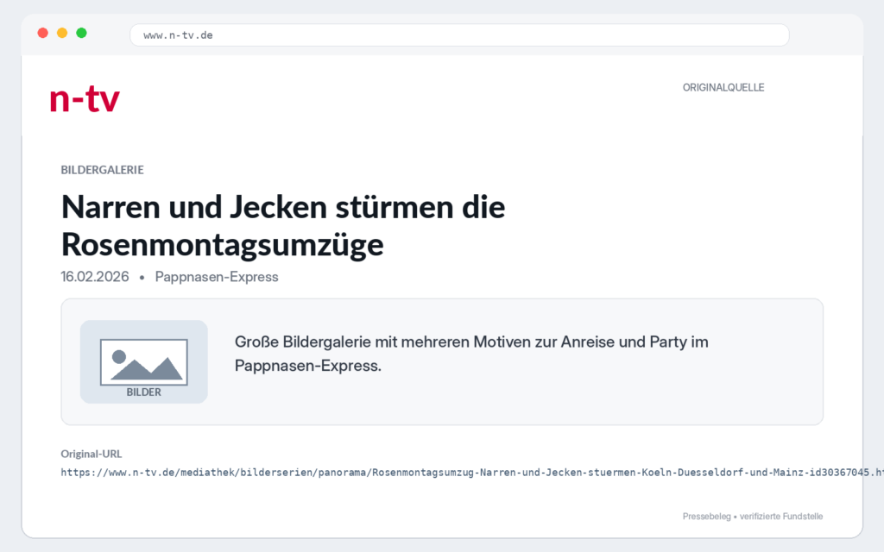
Task: Click the 'Original-URL' label
Action: point(92,454)
